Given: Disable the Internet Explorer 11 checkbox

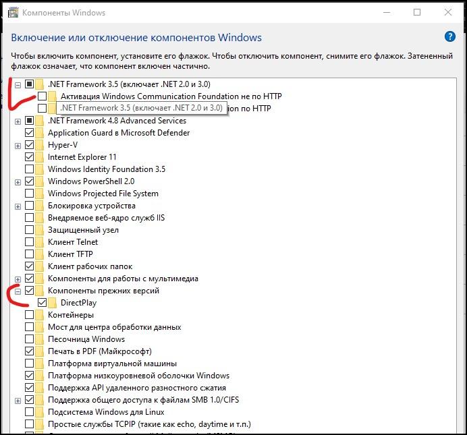Looking at the screenshot, I should [29, 156].
